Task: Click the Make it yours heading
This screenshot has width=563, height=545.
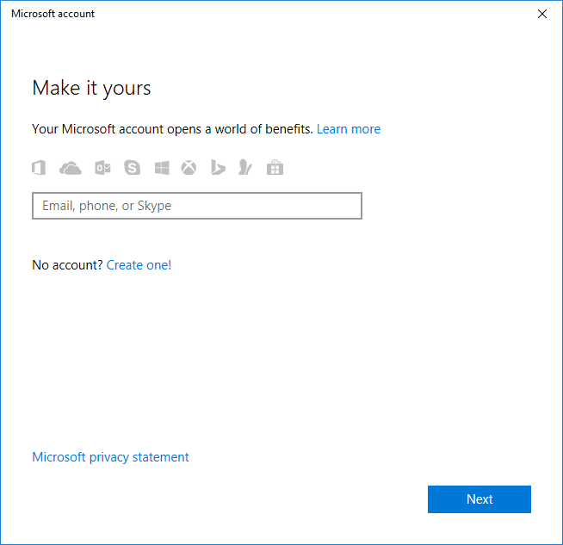Action: [x=91, y=89]
